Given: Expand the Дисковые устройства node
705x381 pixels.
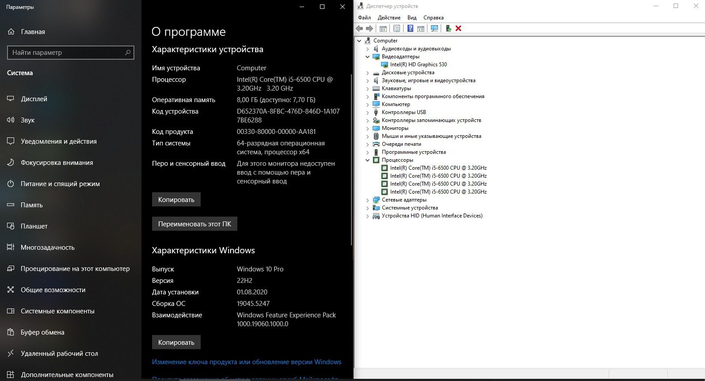Looking at the screenshot, I should (367, 72).
